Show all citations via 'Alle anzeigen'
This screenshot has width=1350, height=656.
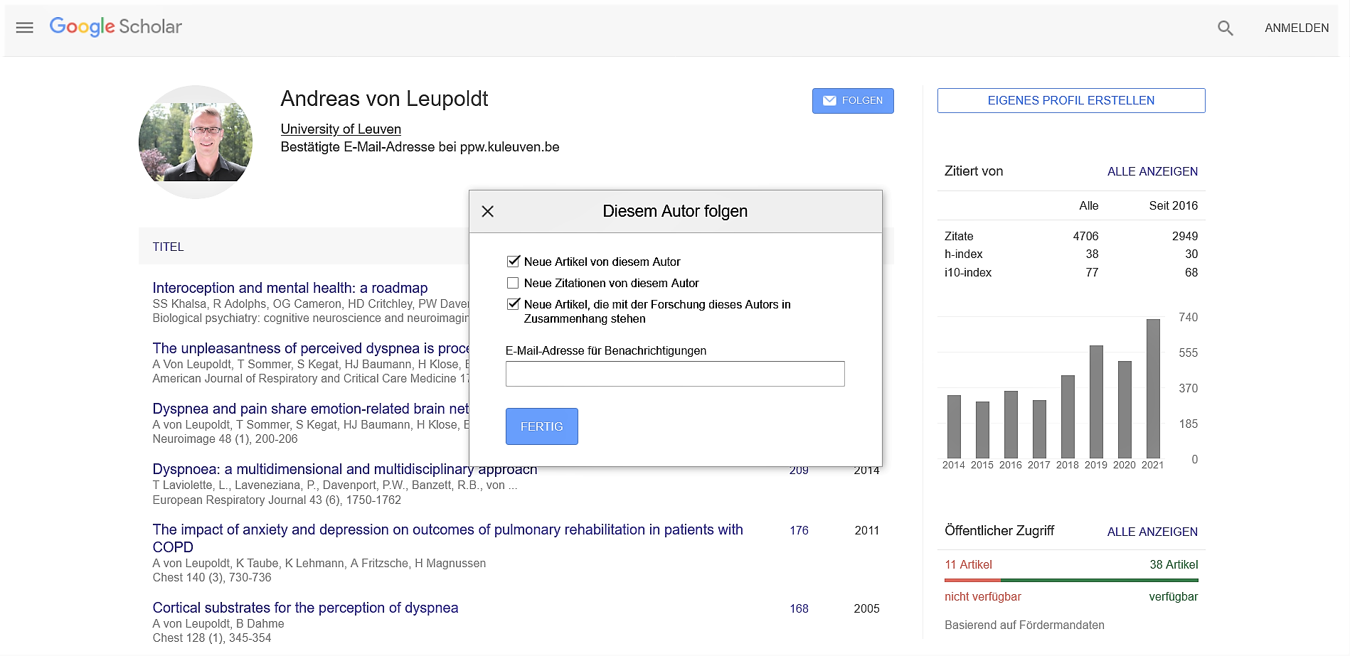click(x=1152, y=171)
